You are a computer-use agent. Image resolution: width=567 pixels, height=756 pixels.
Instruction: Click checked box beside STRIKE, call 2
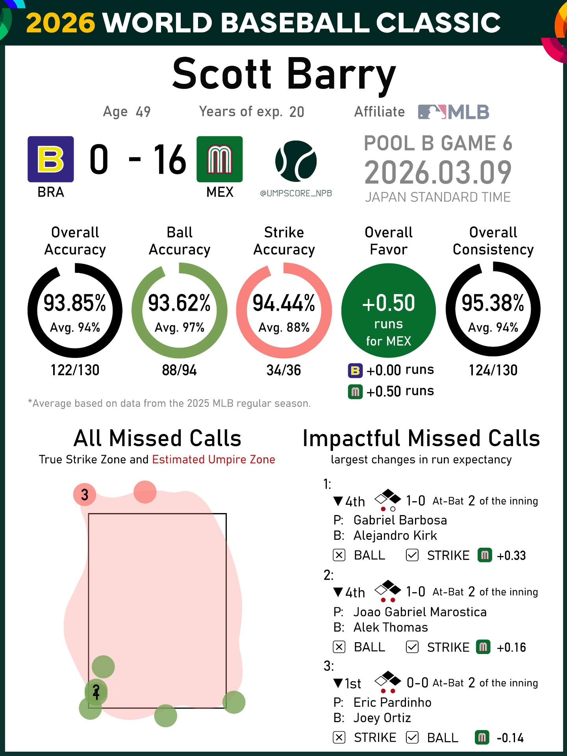click(x=412, y=647)
